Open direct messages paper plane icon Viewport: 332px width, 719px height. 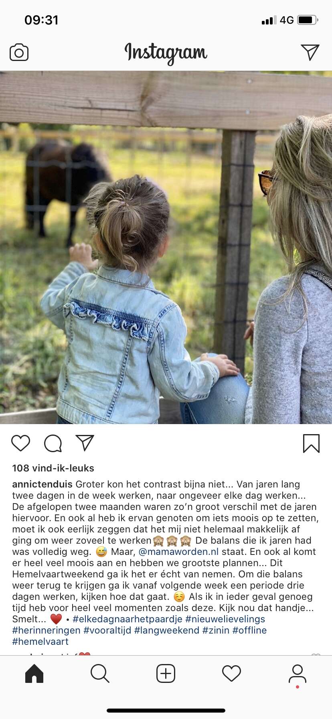310,52
